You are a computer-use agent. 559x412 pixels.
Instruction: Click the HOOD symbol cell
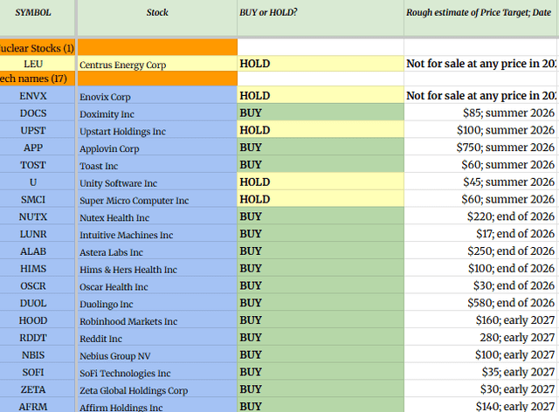37,319
